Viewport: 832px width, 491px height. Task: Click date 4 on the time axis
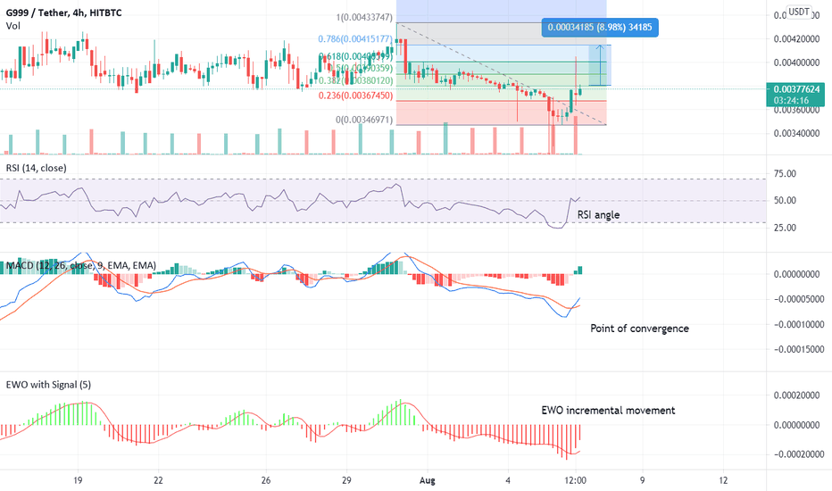[508, 480]
